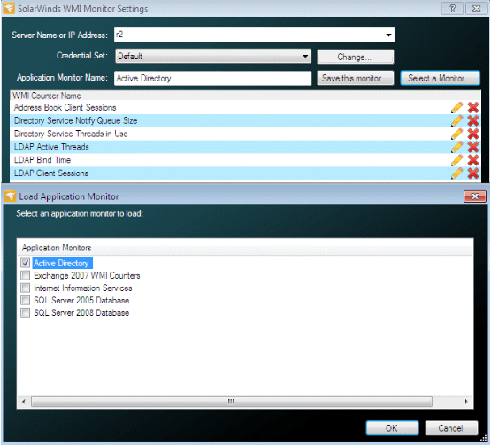Click Save this monitor button
Viewport: 491px width, 445px height.
click(356, 78)
